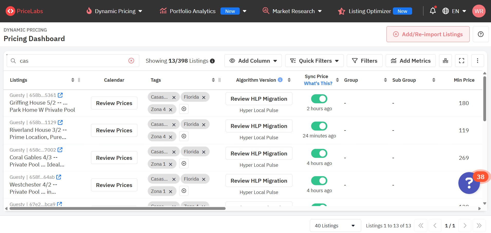This screenshot has height=233, width=491.
Task: Open the Market Research menu
Action: (x=292, y=11)
